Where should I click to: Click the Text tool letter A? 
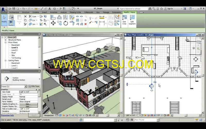pos(49,9)
